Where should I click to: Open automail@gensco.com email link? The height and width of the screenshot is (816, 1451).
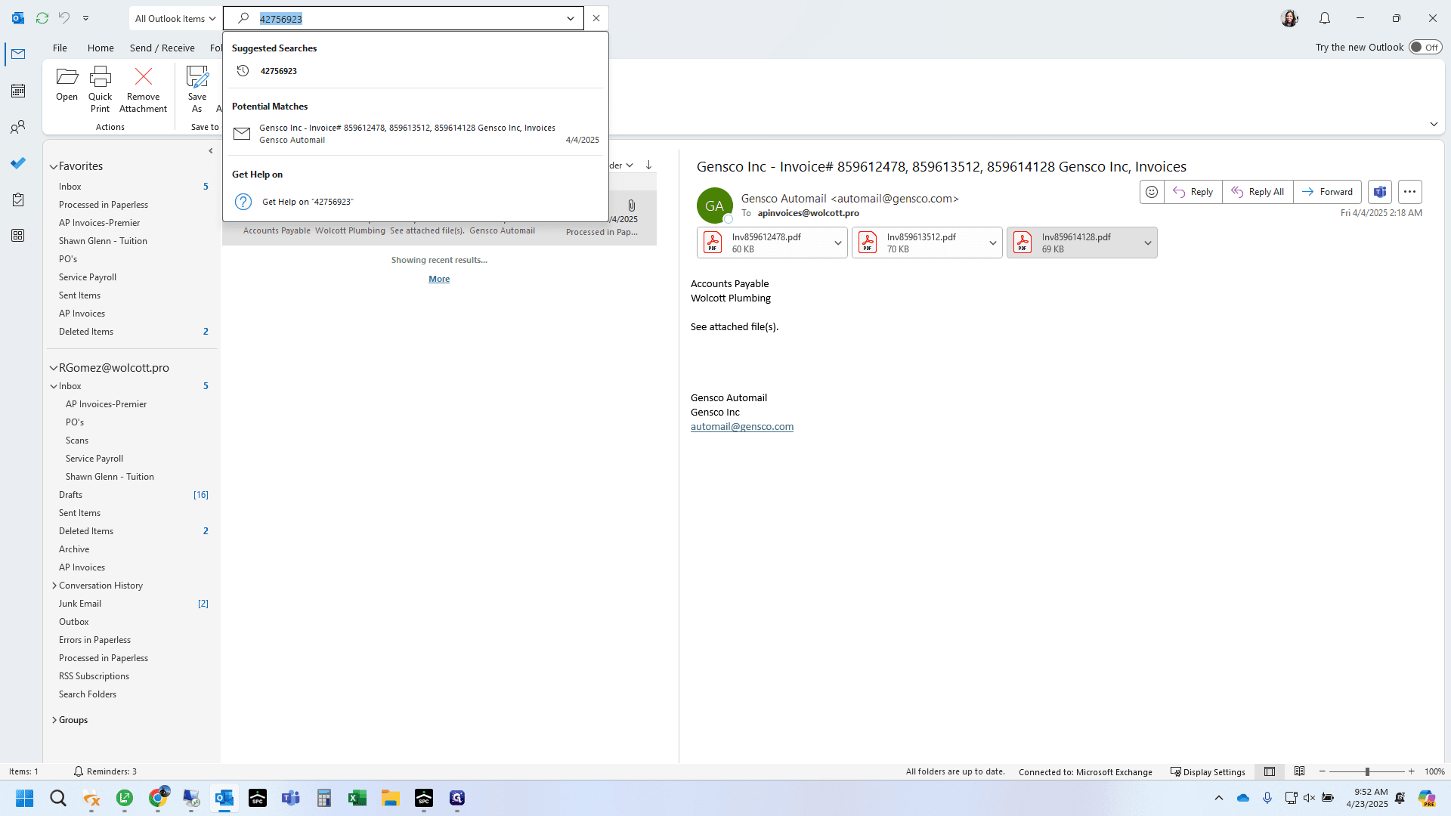click(x=741, y=426)
